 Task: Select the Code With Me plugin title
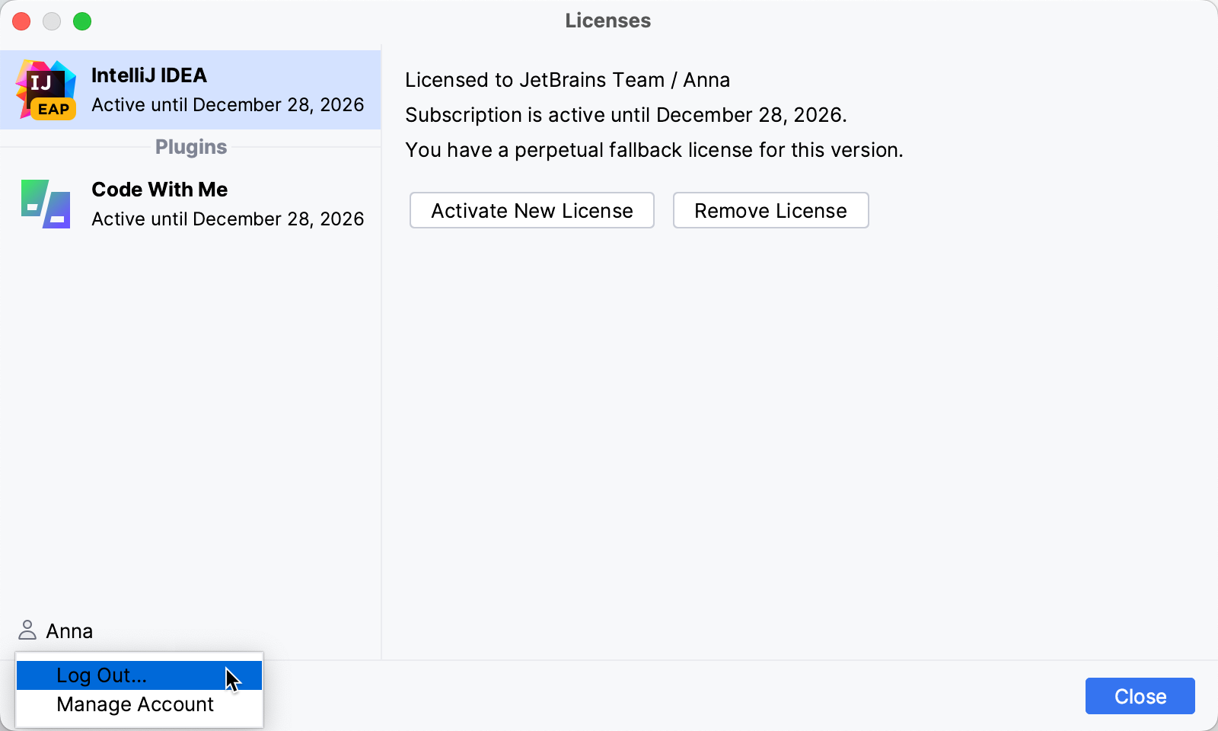click(159, 190)
